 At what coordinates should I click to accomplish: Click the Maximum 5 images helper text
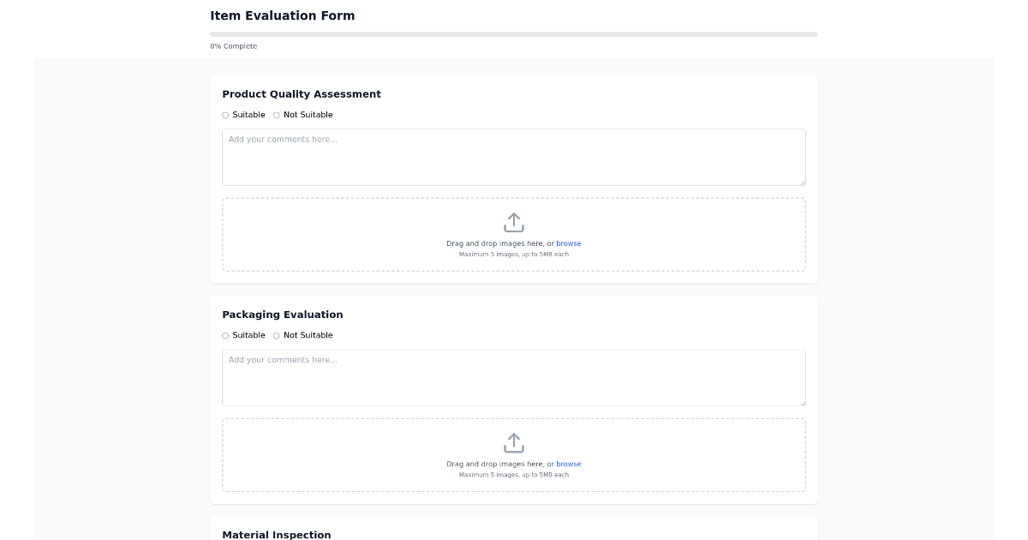tap(513, 254)
